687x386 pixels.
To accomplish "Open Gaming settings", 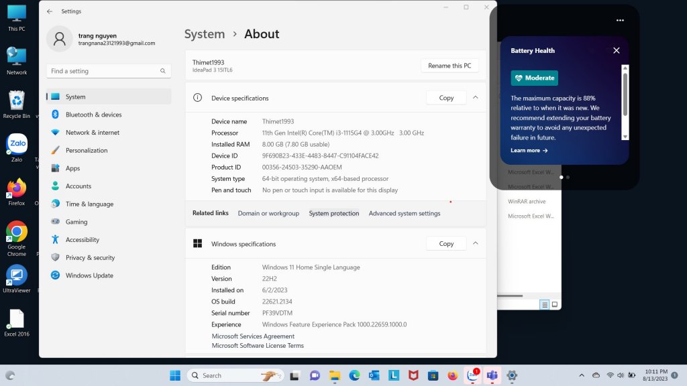I will (109, 222).
